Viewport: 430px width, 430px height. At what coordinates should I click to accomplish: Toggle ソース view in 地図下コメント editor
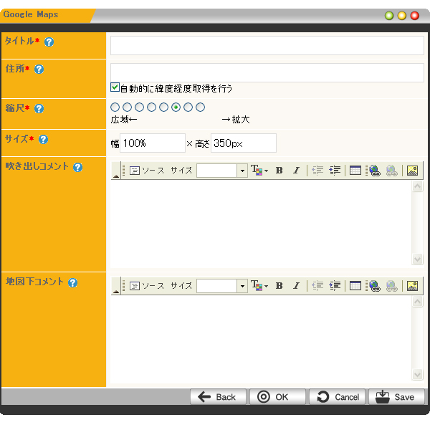(147, 286)
